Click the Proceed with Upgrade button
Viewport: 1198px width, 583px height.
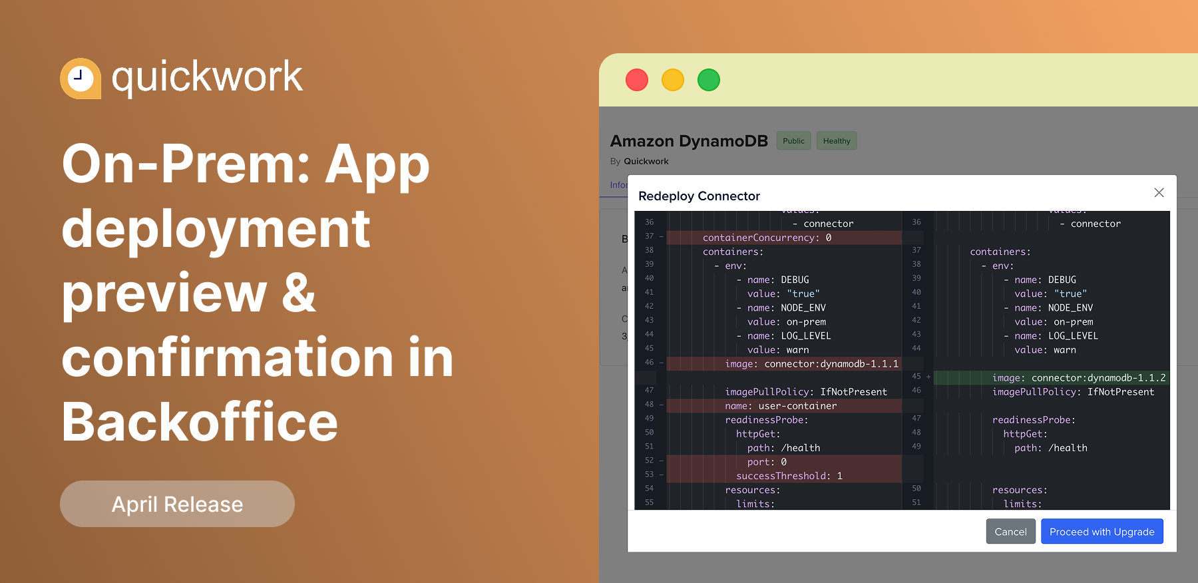tap(1101, 531)
